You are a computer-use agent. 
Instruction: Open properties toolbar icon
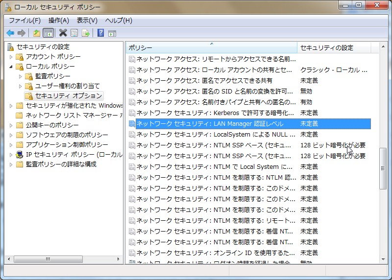74,33
